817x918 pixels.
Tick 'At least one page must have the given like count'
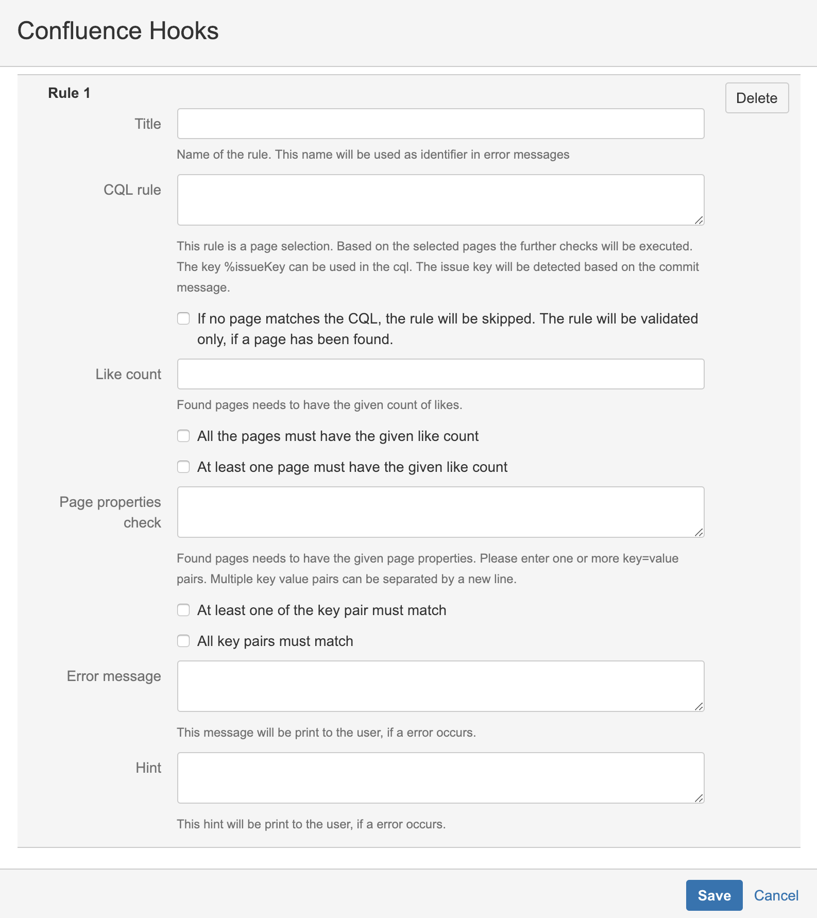click(183, 467)
